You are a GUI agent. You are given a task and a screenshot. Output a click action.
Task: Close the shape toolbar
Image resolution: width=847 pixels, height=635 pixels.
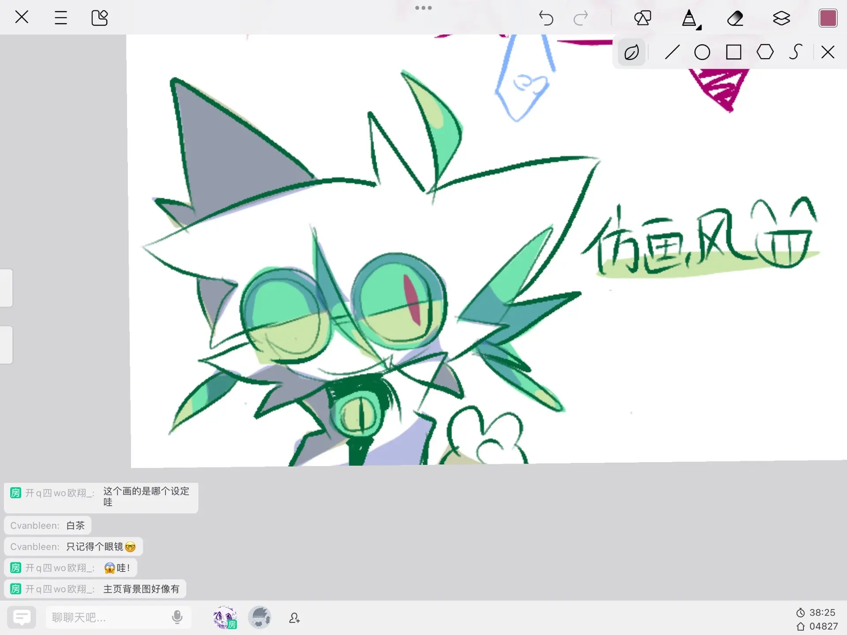click(x=828, y=52)
